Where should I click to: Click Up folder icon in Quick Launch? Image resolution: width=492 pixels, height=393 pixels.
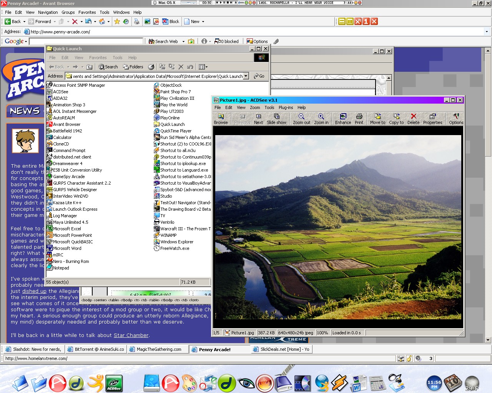89,67
